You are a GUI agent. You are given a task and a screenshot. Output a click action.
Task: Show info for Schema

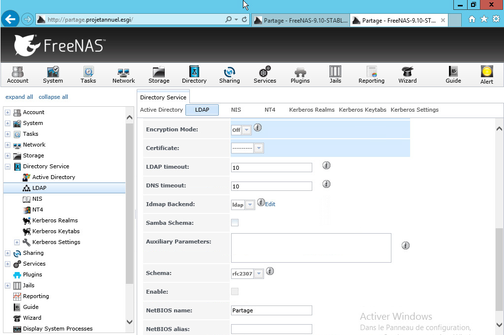(270, 271)
